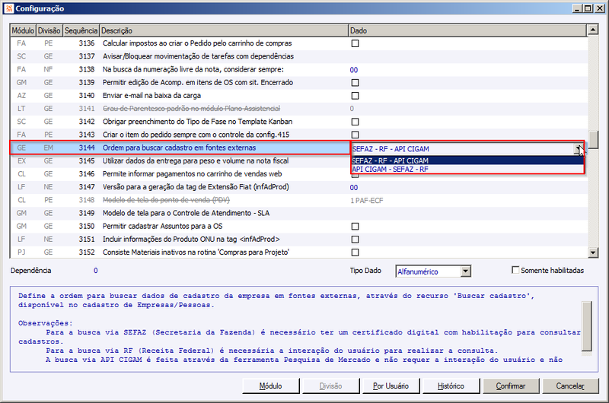Select row 3148 Modelo de tela do ponto de venda
This screenshot has width=609, height=403.
point(298,200)
